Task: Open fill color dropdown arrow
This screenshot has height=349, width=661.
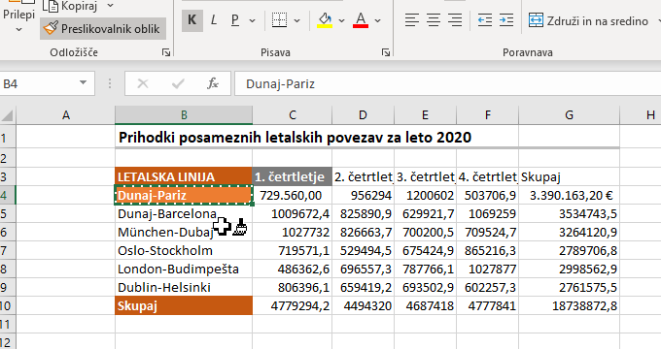Action: pyautogui.click(x=341, y=20)
